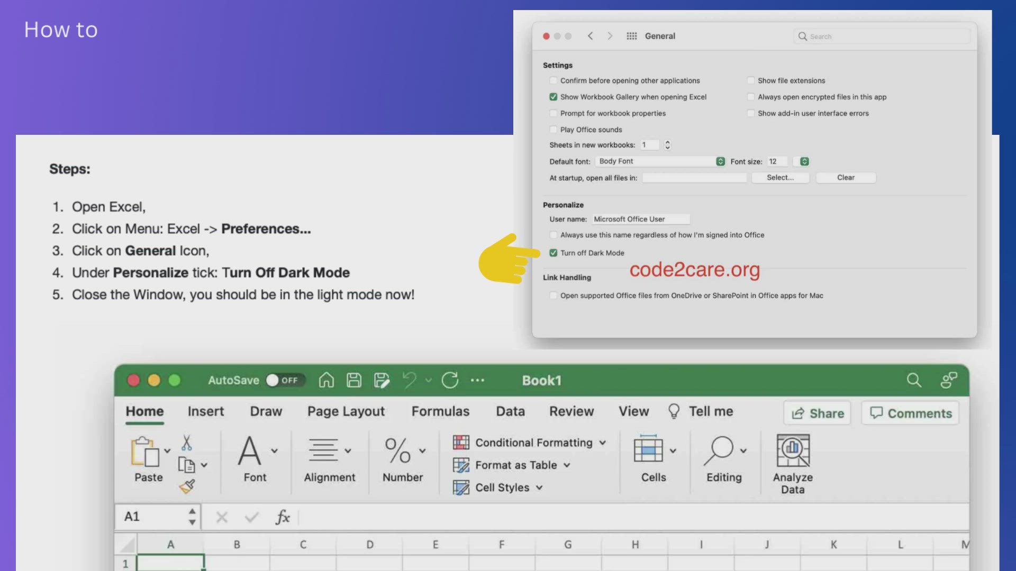Viewport: 1016px width, 571px height.
Task: Expand the Alignment group dropdown arrow
Action: pyautogui.click(x=348, y=450)
